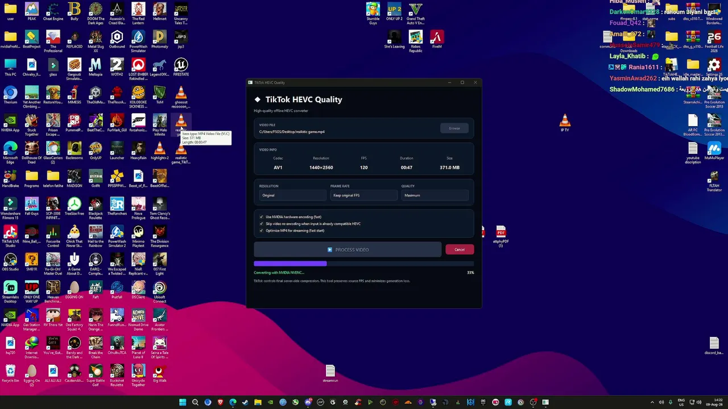728x409 pixels.
Task: Open the Resolution dropdown set to Original
Action: (292, 195)
